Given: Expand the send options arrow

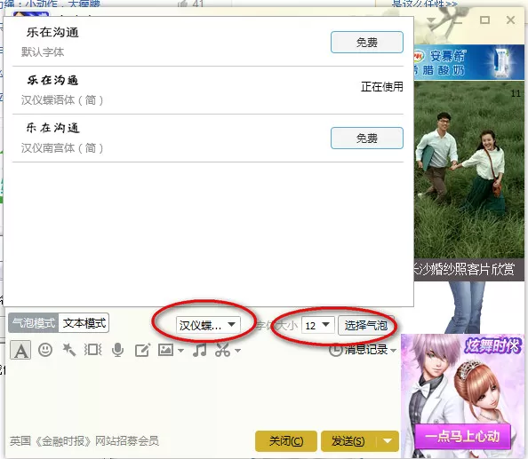Looking at the screenshot, I should coord(388,441).
